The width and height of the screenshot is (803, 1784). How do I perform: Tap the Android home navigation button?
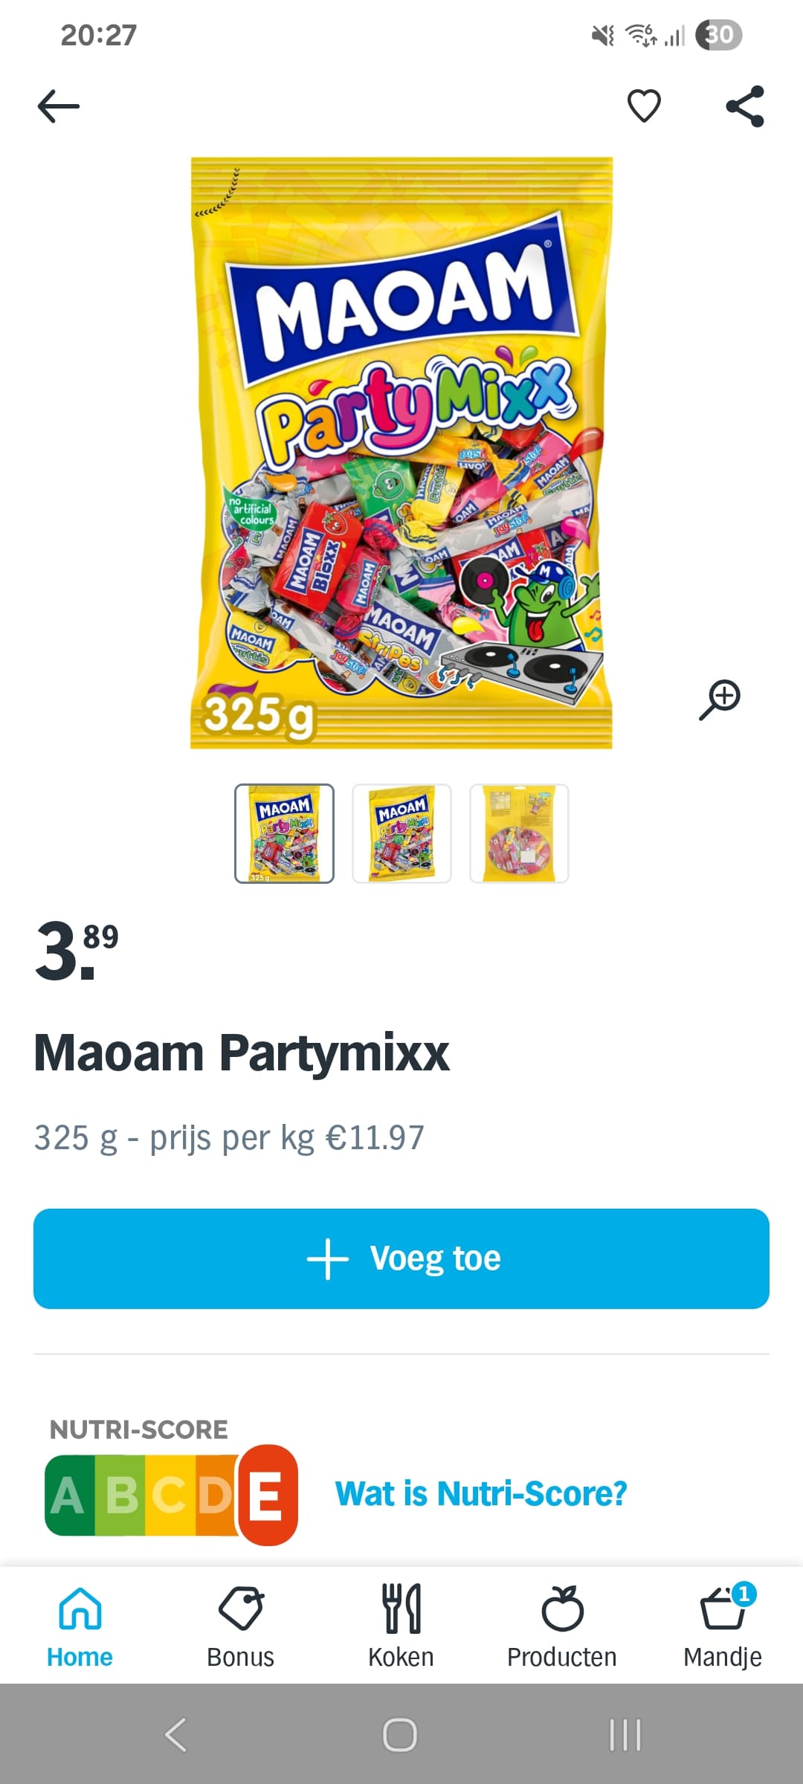coord(400,1735)
